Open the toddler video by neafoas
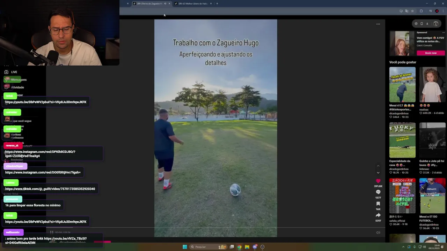447x251 pixels. [x=432, y=84]
